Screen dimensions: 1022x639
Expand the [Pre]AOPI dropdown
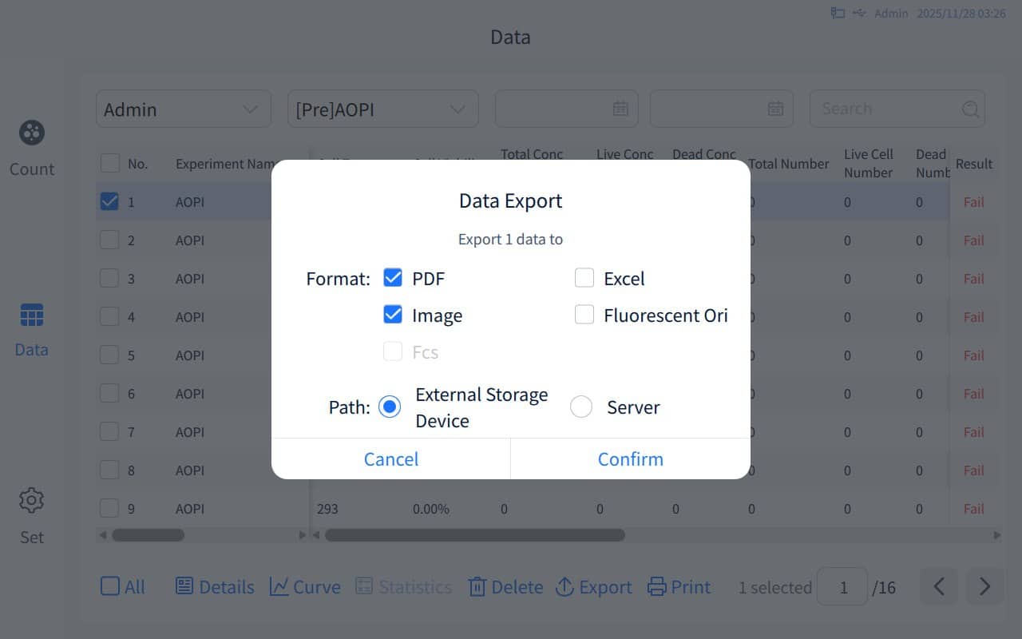pyautogui.click(x=383, y=109)
